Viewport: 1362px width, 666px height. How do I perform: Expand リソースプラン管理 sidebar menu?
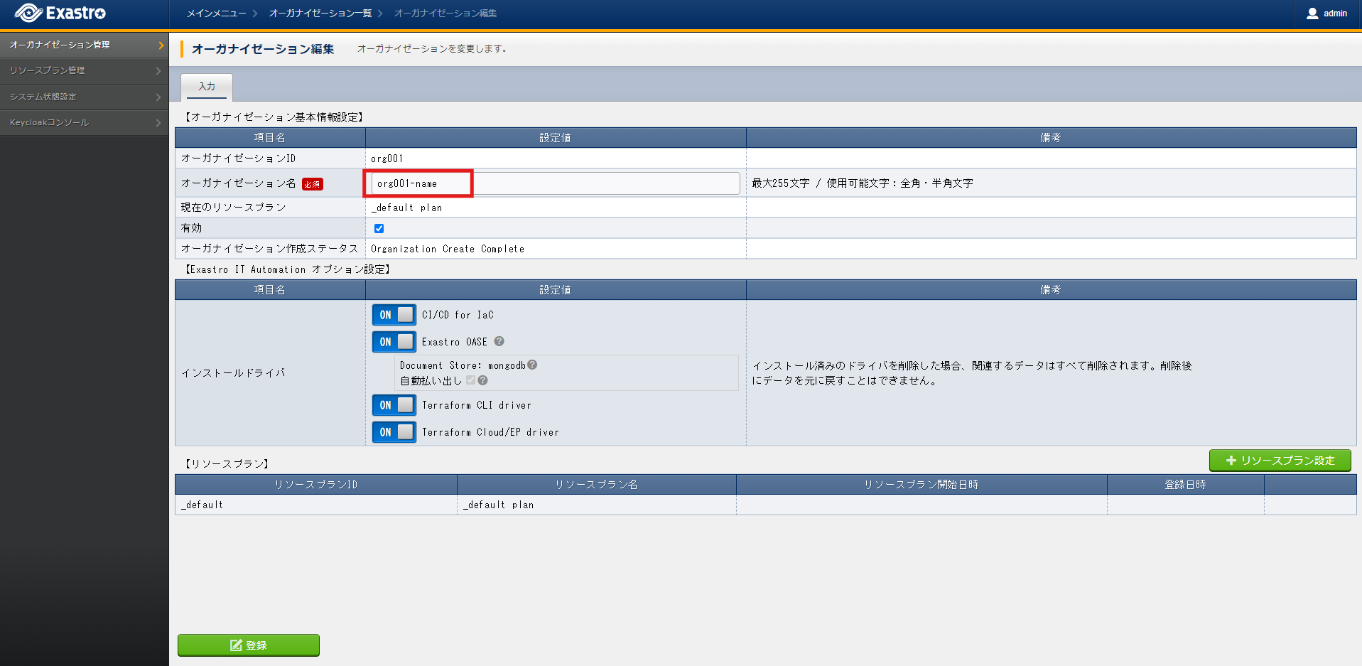[84, 70]
